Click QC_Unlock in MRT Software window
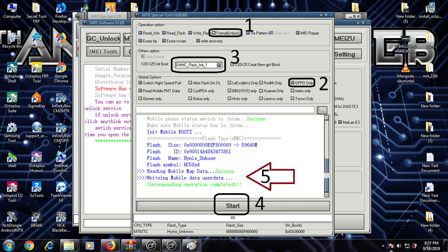This screenshot has height=252, width=448. 103,38
